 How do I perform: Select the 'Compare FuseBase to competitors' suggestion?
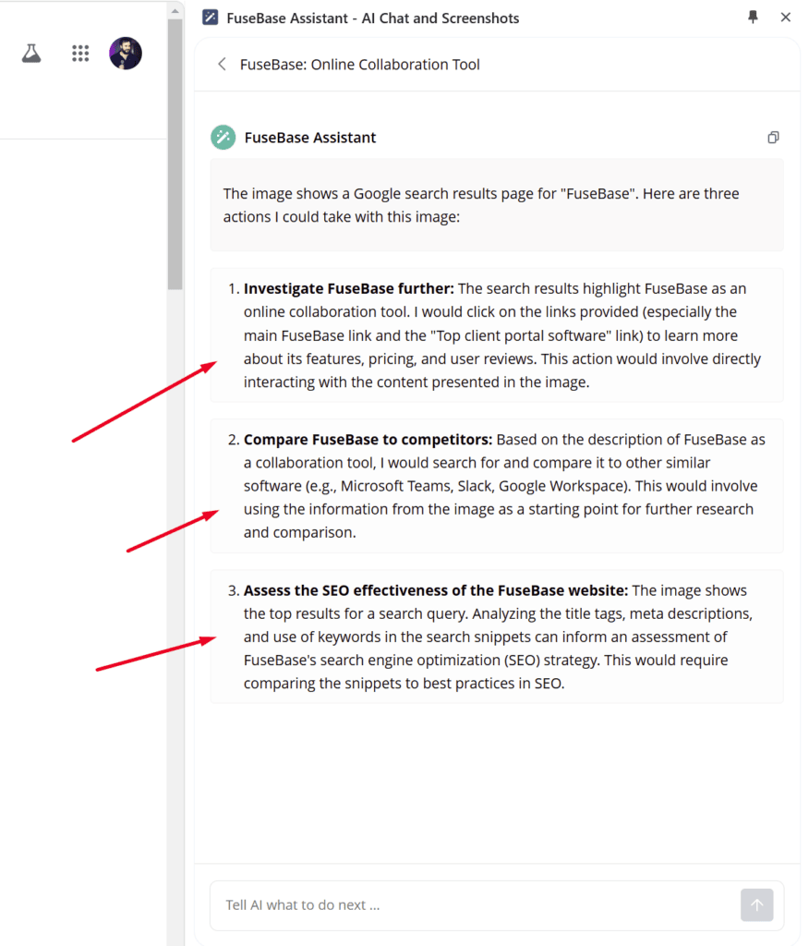click(497, 486)
